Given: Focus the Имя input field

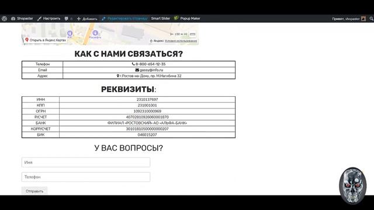Looking at the screenshot, I should (x=86, y=162).
